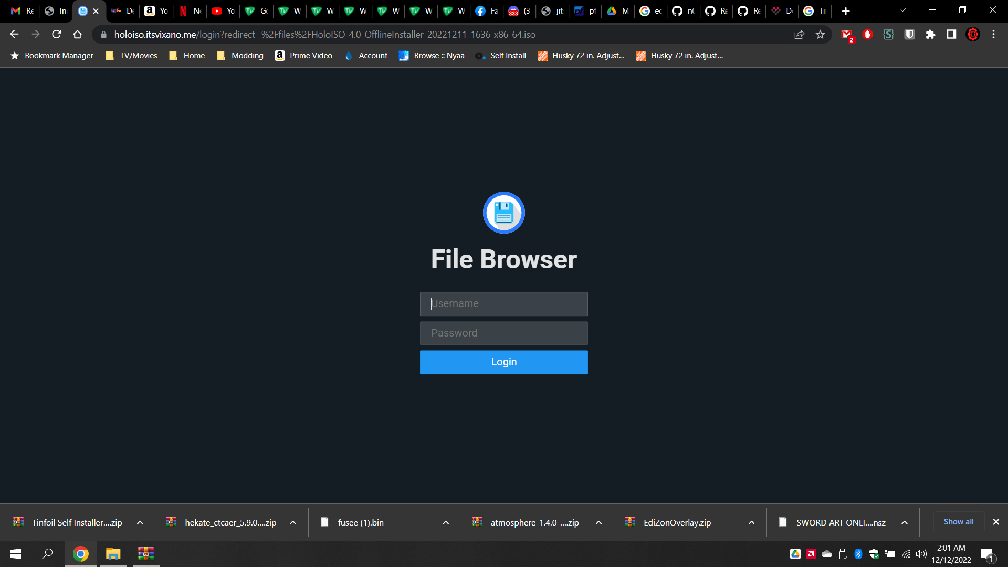Screen dimensions: 1008x567
Task: Expand options for Tinfoil Self Installer download
Action: coord(140,522)
